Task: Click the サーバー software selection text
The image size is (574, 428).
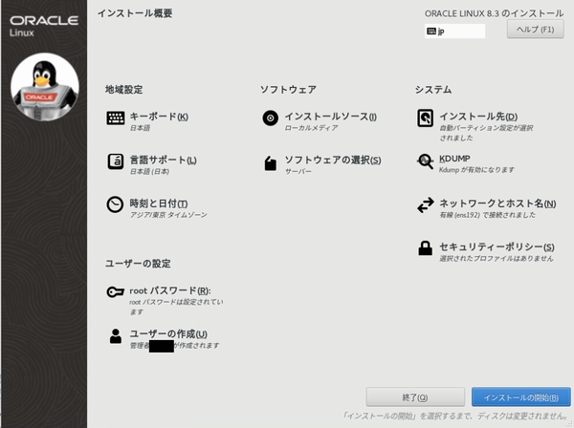Action: click(x=298, y=171)
